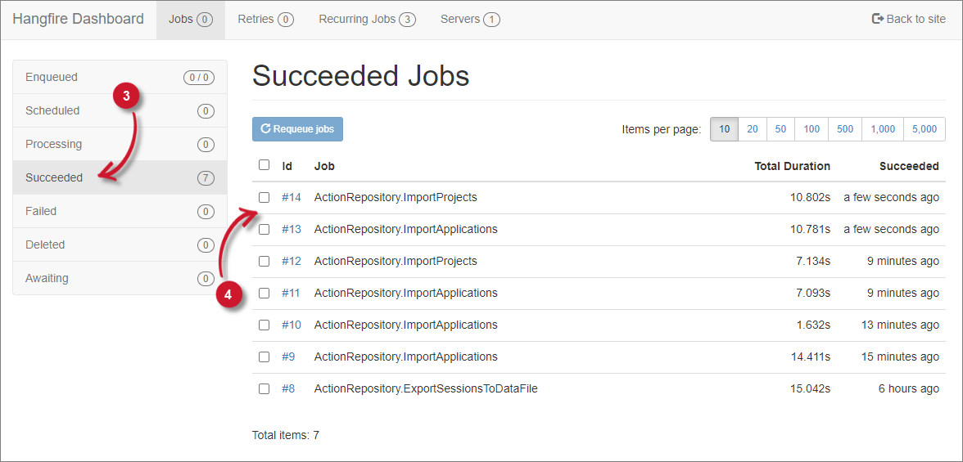Select Succeeded in the sidebar
This screenshot has width=963, height=462.
tap(120, 178)
